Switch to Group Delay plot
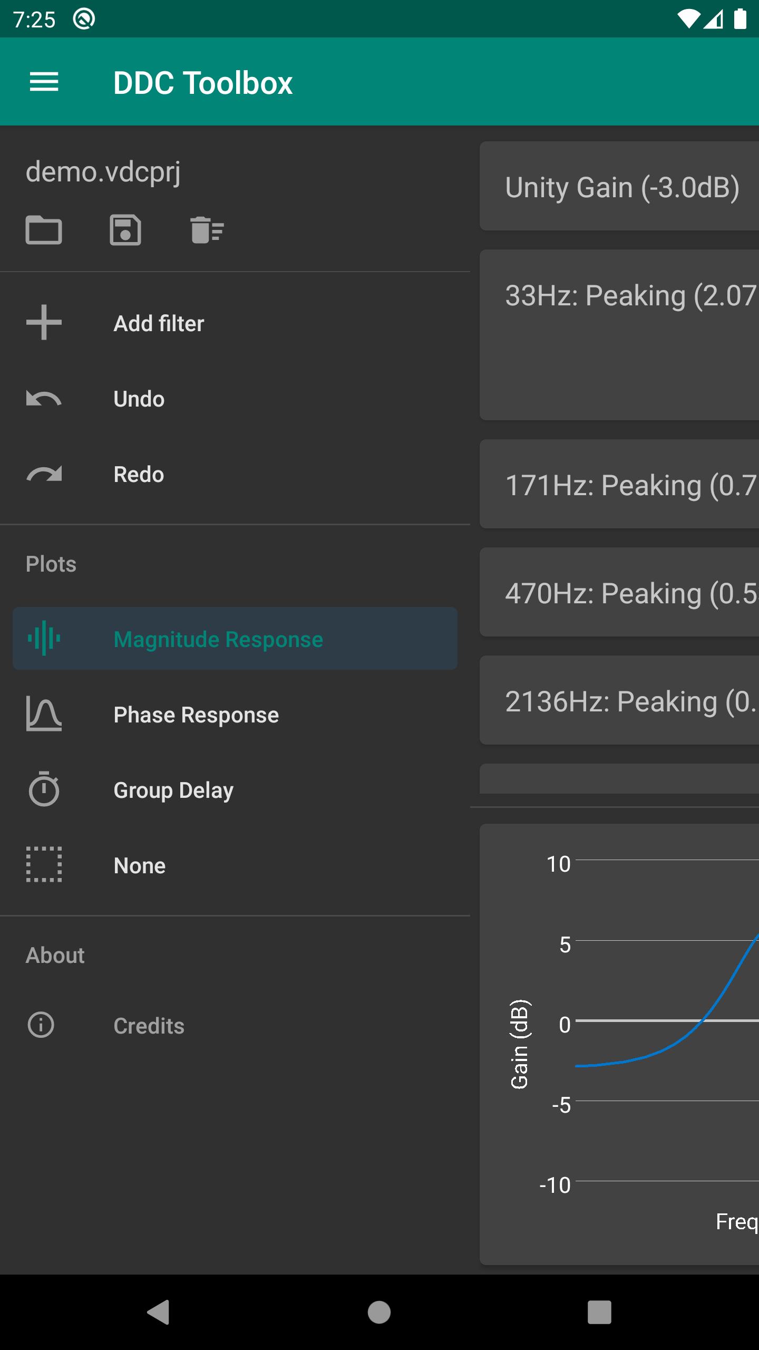The height and width of the screenshot is (1350, 759). tap(235, 790)
